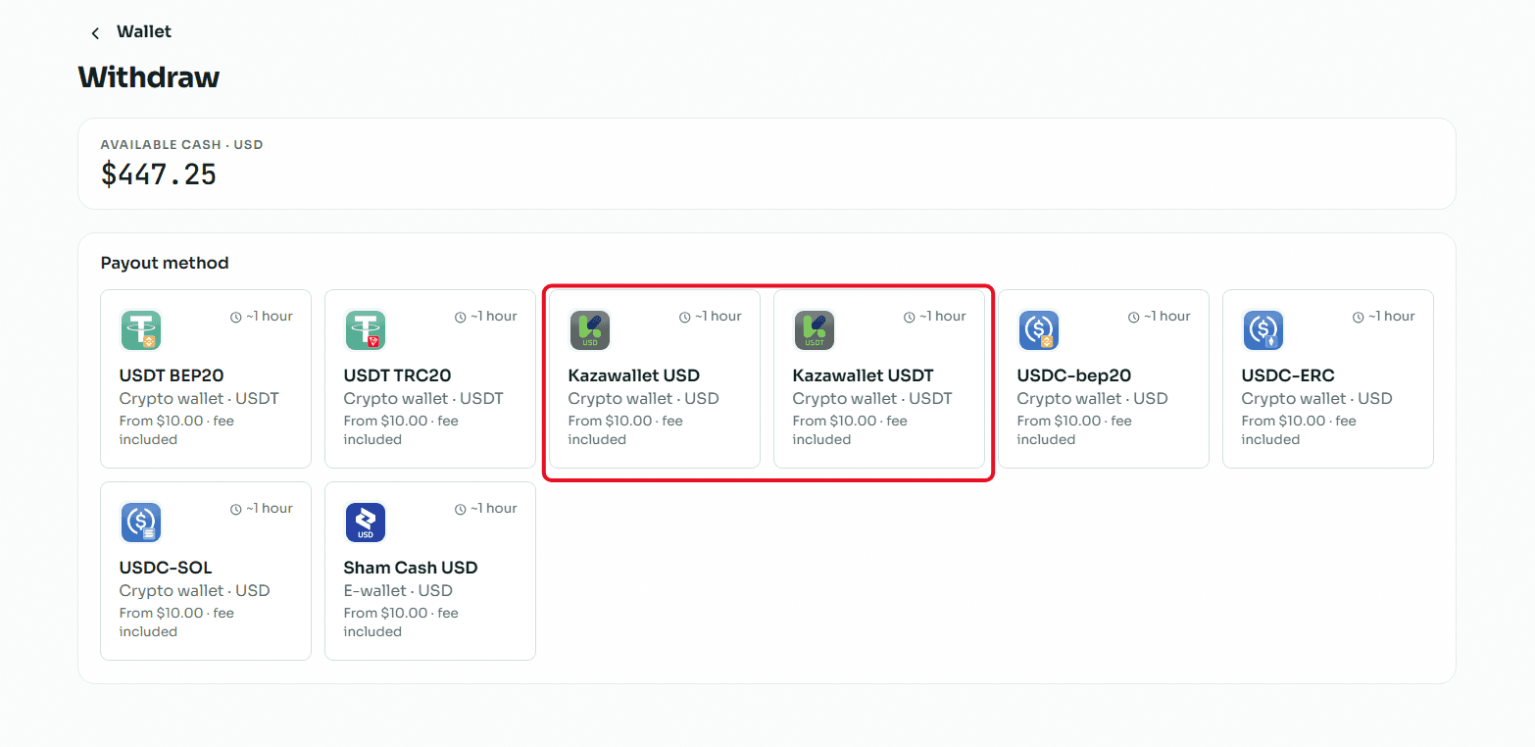Click the fee text on USDT BEP20 card
The height and width of the screenshot is (747, 1535).
coord(177,430)
